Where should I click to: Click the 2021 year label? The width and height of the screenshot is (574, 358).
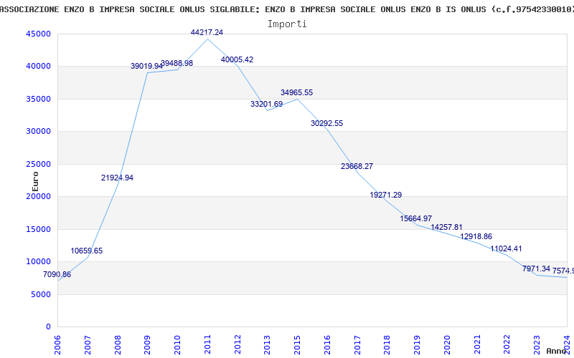[477, 345]
